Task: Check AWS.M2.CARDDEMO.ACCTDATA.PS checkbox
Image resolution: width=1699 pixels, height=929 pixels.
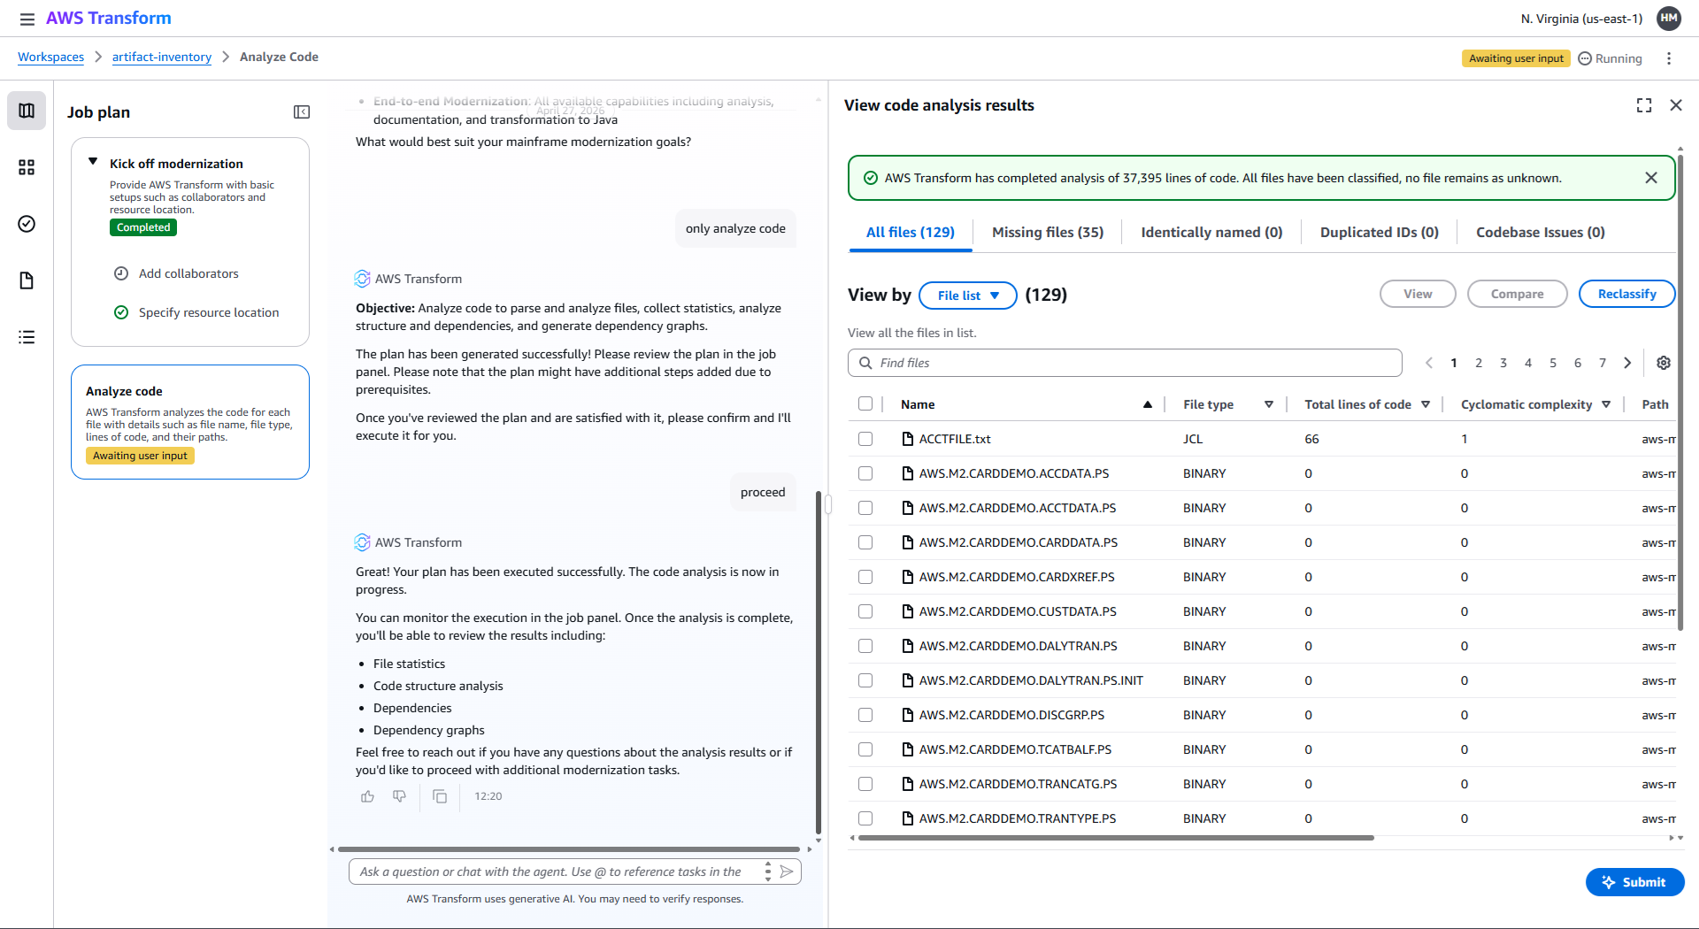Action: point(865,508)
